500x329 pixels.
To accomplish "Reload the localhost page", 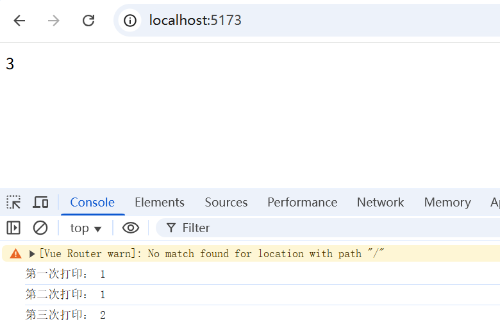I will [x=88, y=21].
